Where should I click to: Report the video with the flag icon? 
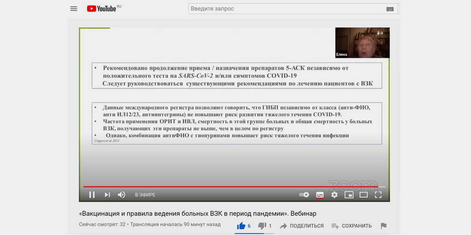click(383, 226)
